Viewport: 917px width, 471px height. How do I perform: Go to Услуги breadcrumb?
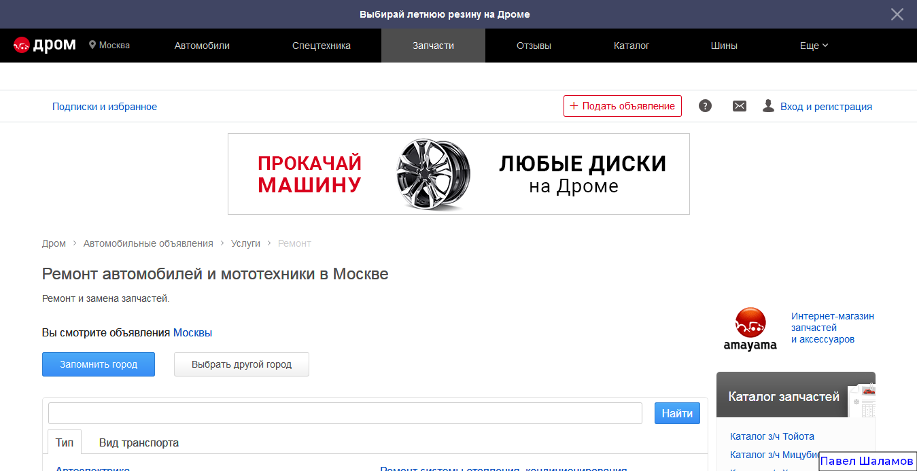click(245, 243)
